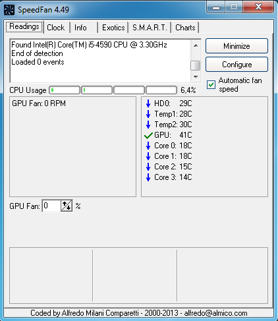This screenshot has height=321, width=278.
Task: Click the blue down arrow beside Core 3
Action: coord(148,177)
